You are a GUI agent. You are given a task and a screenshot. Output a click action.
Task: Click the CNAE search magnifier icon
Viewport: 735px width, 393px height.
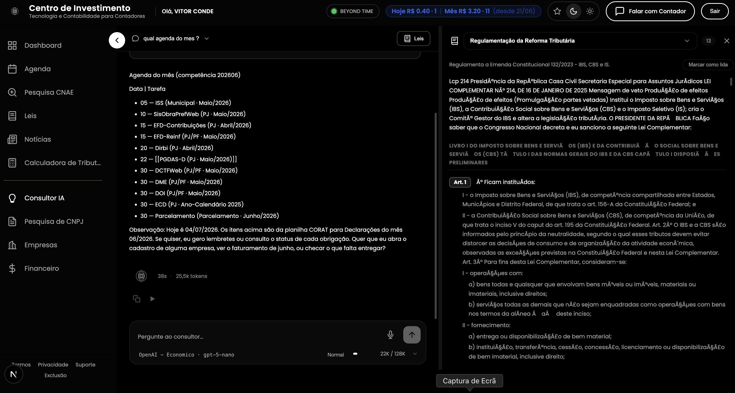pos(12,92)
